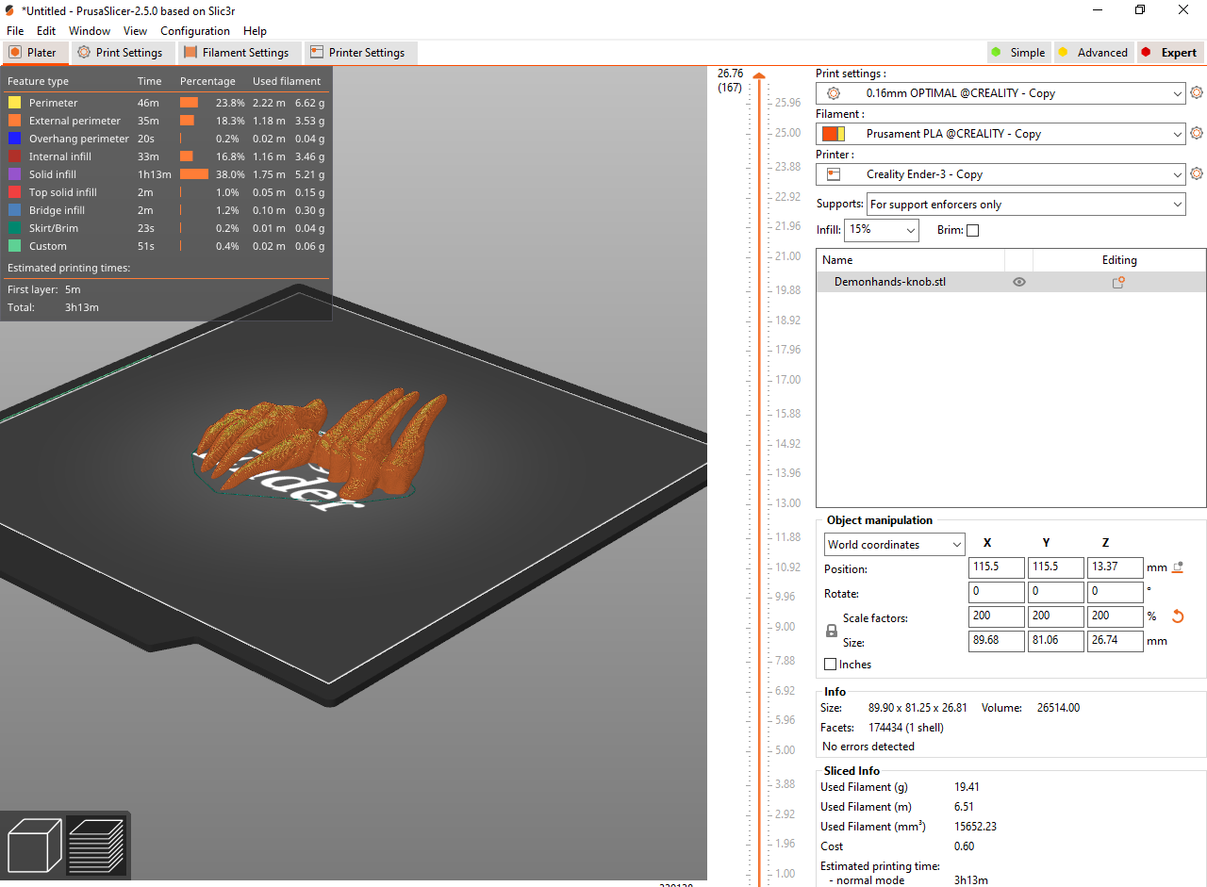Click Editing column header
Viewport: 1207px width, 887px height.
[1119, 260]
